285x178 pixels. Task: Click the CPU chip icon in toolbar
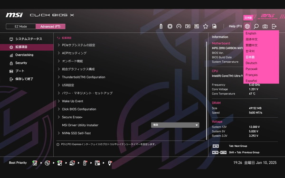point(170,26)
